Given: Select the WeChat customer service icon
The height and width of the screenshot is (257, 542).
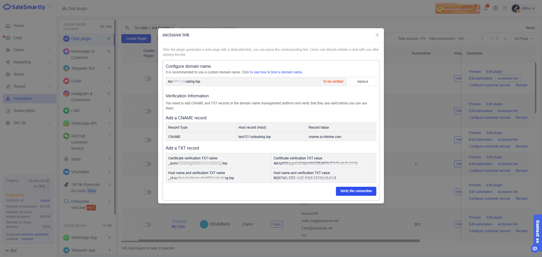Looking at the screenshot, I should 66,136.
